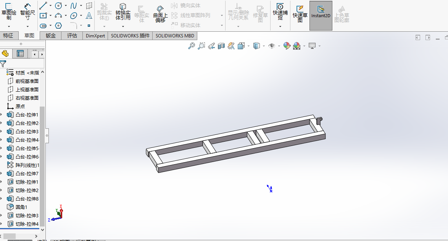The width and height of the screenshot is (448, 241).
Task: Select the sketch Plane tool icon
Action: click(89, 6)
